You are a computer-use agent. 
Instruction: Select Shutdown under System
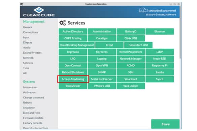point(29,108)
